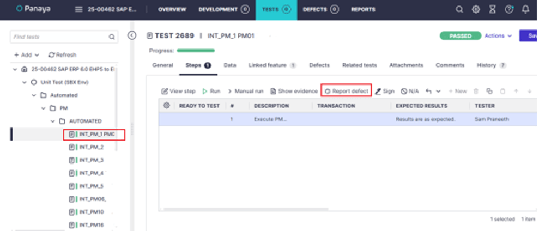
Task: Click the search magnifier icon in top bar
Action: [x=459, y=9]
